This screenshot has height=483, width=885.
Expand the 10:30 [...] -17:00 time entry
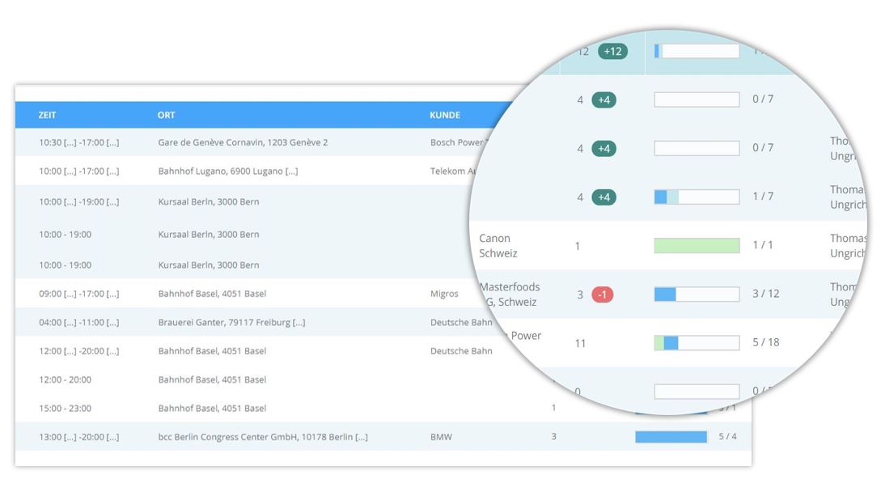(78, 142)
